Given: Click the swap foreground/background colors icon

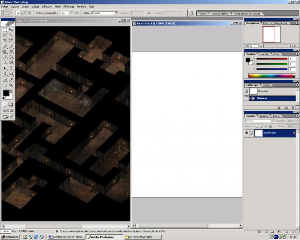Looking at the screenshot, I should point(11,91).
